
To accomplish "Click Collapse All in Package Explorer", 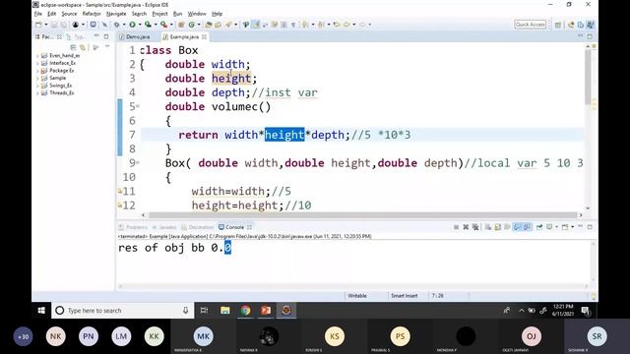I will [x=74, y=47].
